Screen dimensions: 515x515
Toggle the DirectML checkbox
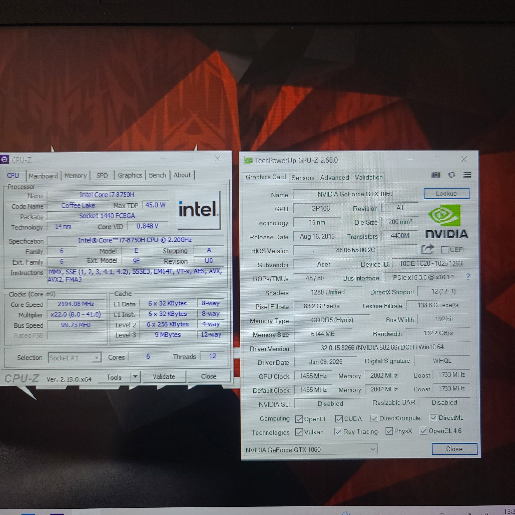pyautogui.click(x=433, y=418)
